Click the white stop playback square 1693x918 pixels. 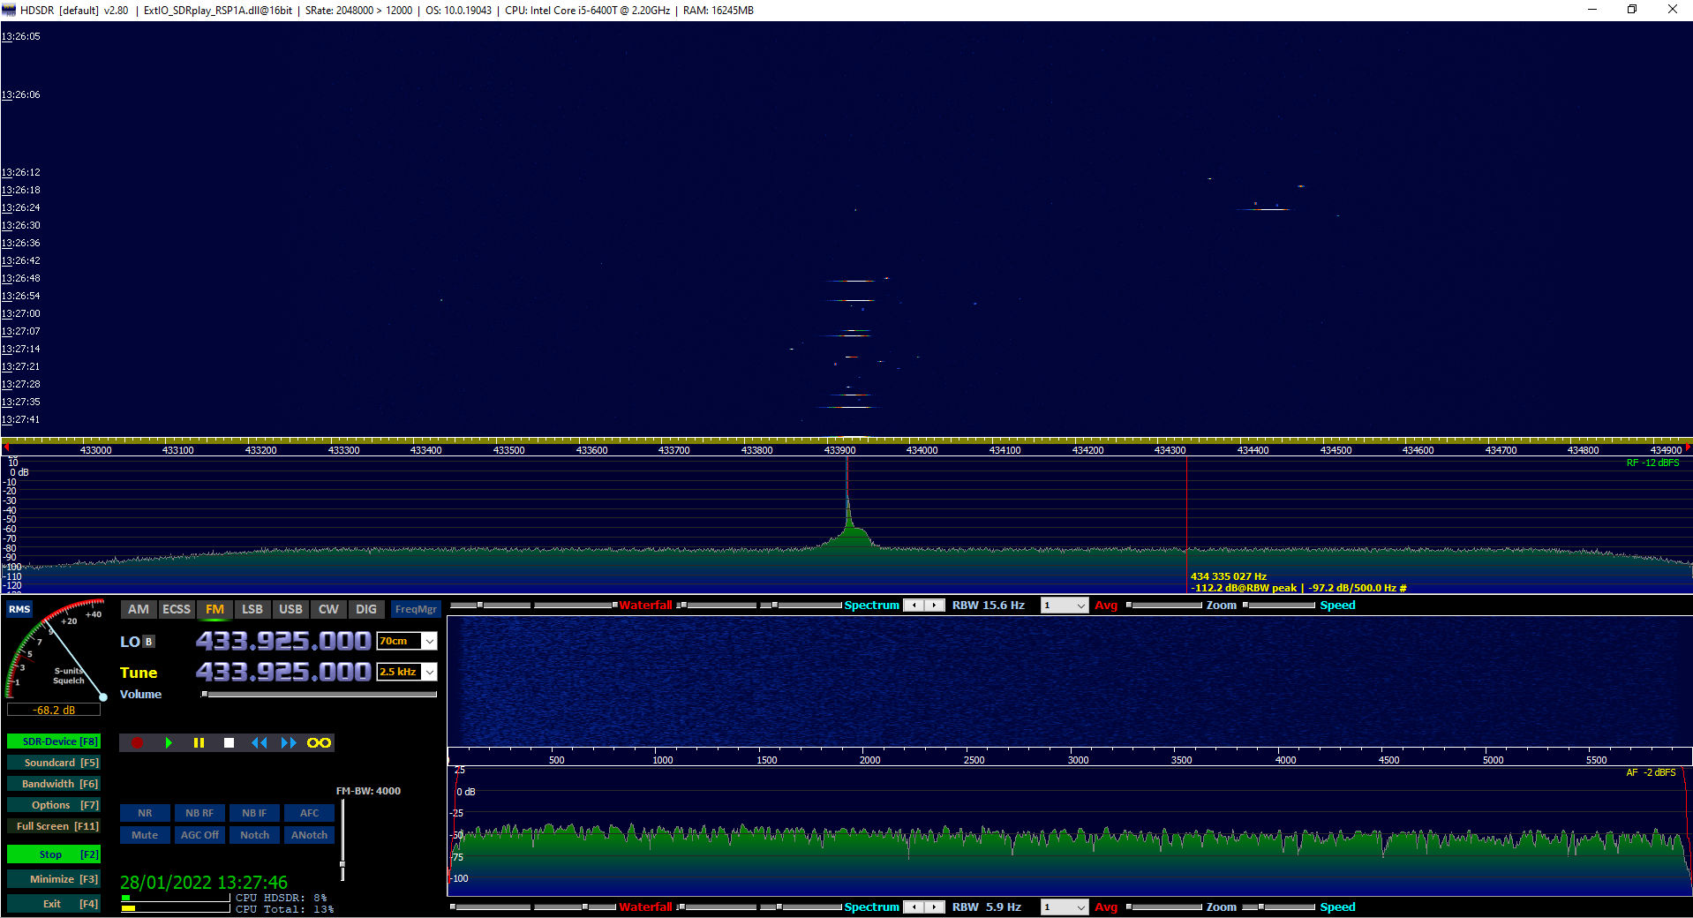coord(229,743)
